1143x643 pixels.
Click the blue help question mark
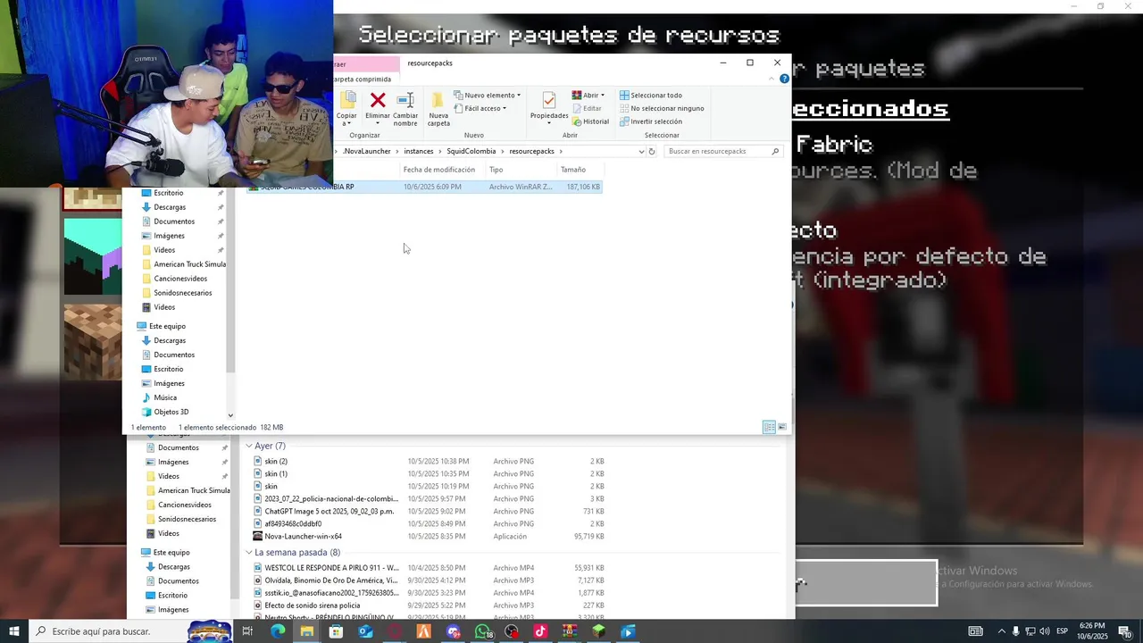[x=784, y=79]
